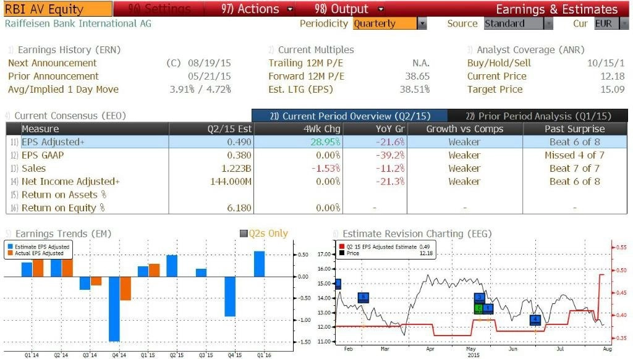633x359 pixels.
Task: Click Beat 7 of 7 surprise cell
Action: coord(575,168)
